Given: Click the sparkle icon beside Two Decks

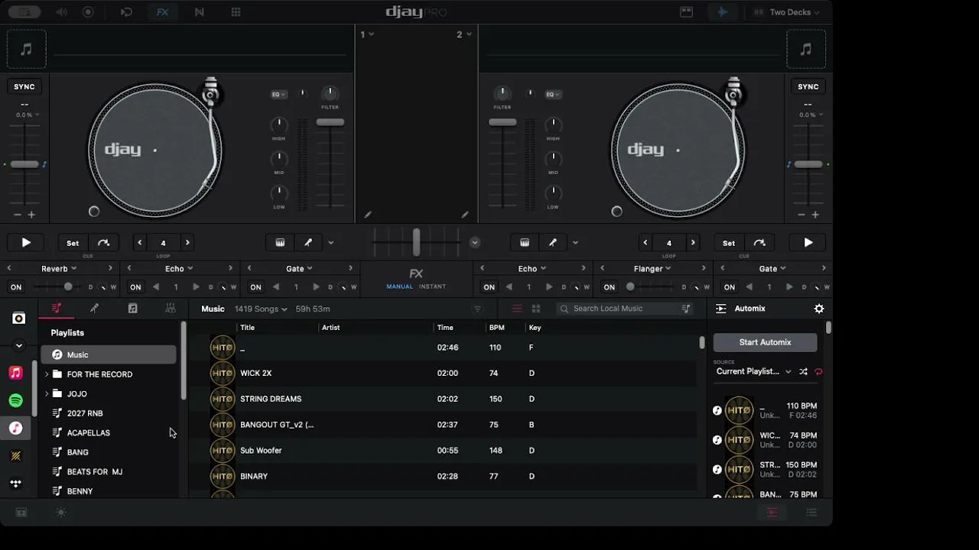Looking at the screenshot, I should tap(722, 12).
